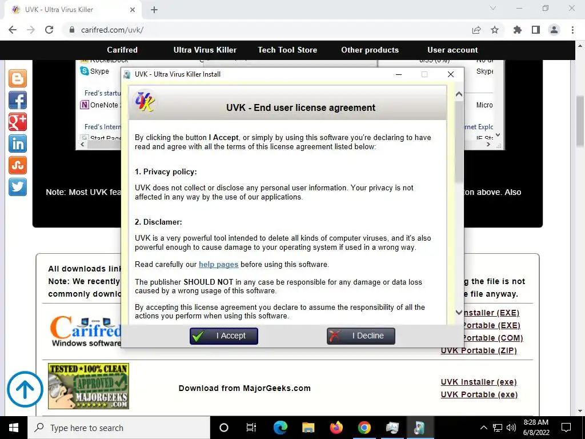585x439 pixels.
Task: Open the Other products menu
Action: 370,50
